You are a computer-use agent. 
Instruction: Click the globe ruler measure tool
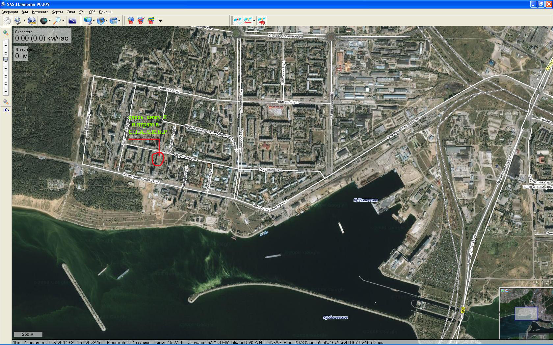[32, 21]
